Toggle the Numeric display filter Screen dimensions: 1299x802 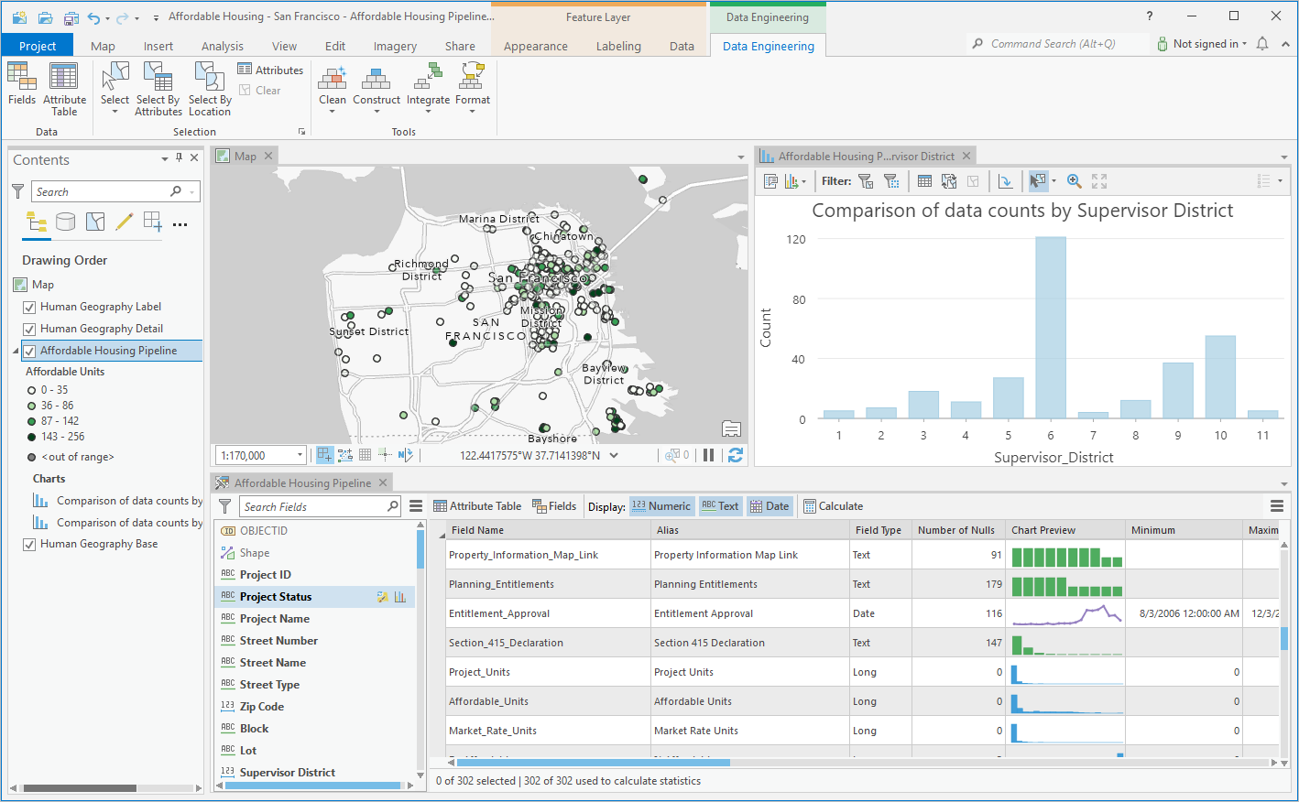tap(660, 506)
